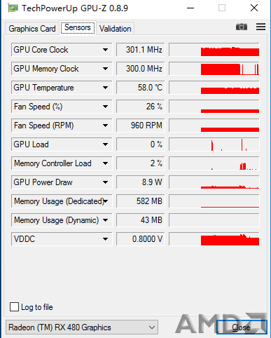This screenshot has height=338, width=271.
Task: Click the GPU-Z app icon in title bar
Action: click(x=13, y=8)
